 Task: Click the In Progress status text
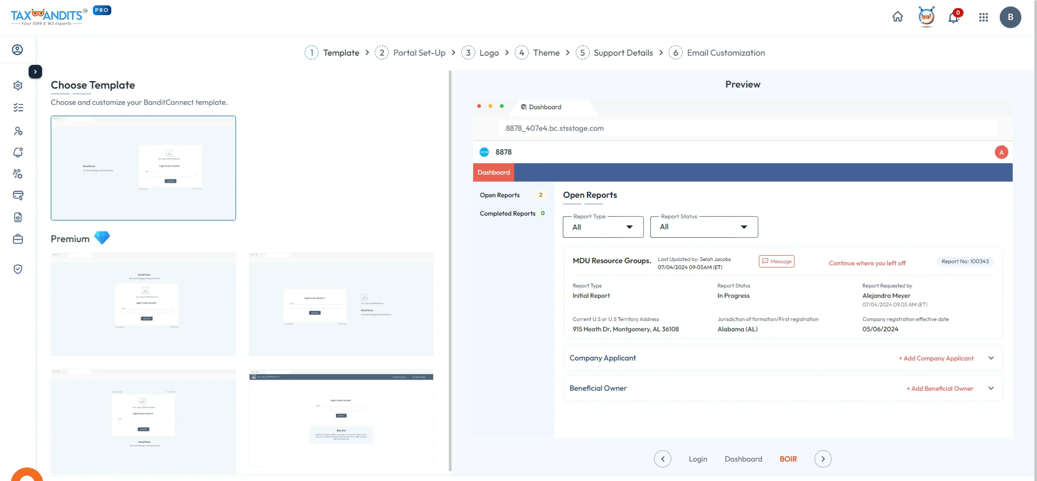click(733, 296)
